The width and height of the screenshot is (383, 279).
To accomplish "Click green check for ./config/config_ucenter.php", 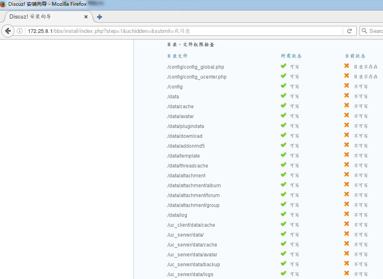I will [x=283, y=76].
